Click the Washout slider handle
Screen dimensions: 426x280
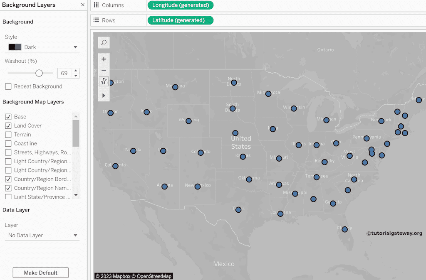tap(39, 73)
